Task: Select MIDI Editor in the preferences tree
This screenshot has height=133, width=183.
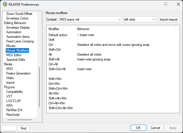Action: click(14, 55)
